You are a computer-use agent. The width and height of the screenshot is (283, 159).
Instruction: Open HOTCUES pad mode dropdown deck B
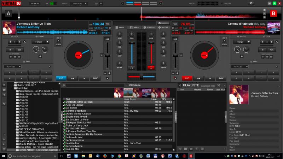coord(240,66)
